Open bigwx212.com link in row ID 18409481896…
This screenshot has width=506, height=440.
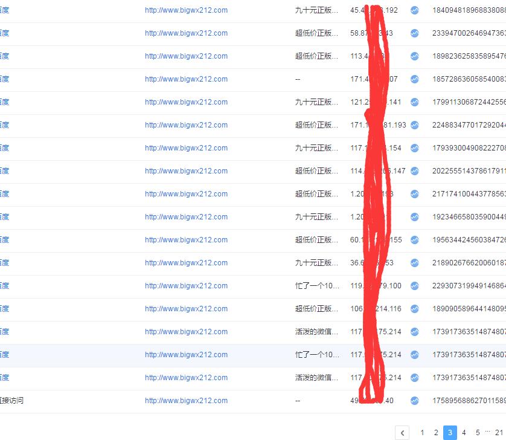click(x=186, y=10)
